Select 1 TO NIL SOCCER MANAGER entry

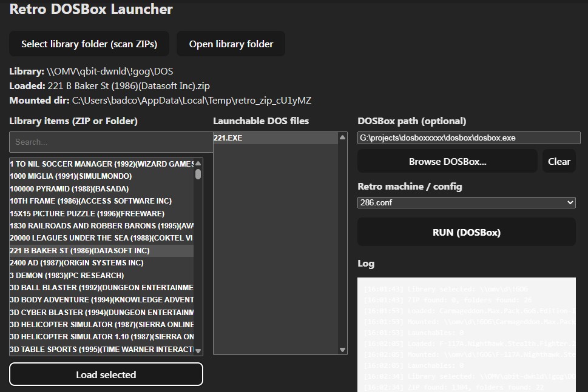coord(101,164)
